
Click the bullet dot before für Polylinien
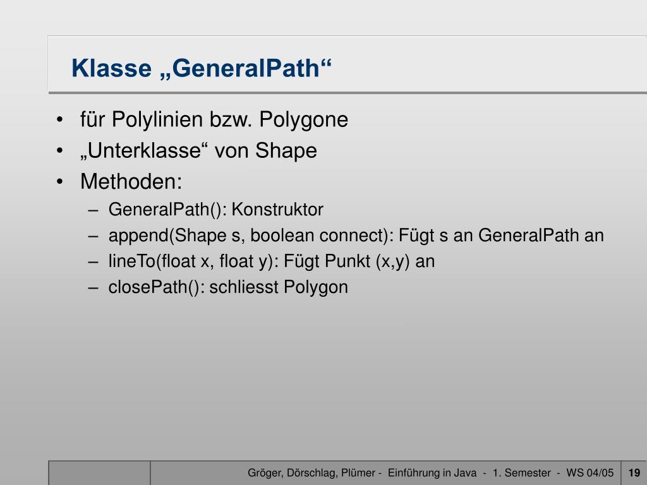pyautogui.click(x=60, y=119)
